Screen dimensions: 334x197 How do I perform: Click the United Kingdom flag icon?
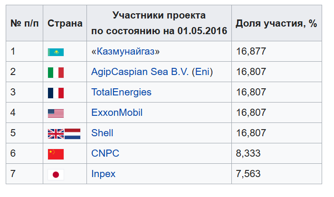click(56, 133)
